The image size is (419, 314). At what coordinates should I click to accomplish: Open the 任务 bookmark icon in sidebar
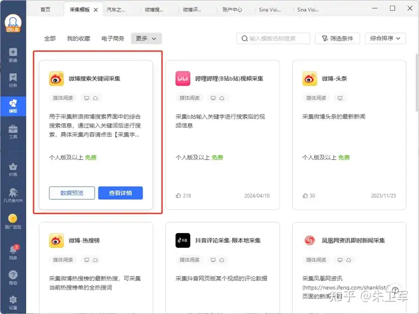point(13,77)
